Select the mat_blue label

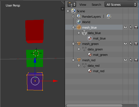tap(99, 38)
